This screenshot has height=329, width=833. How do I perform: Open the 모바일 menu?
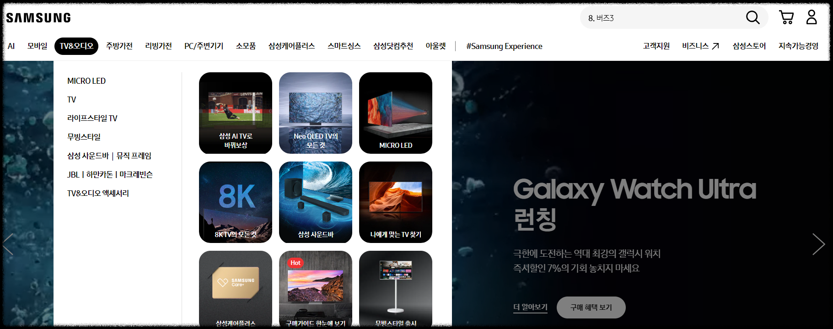click(37, 46)
